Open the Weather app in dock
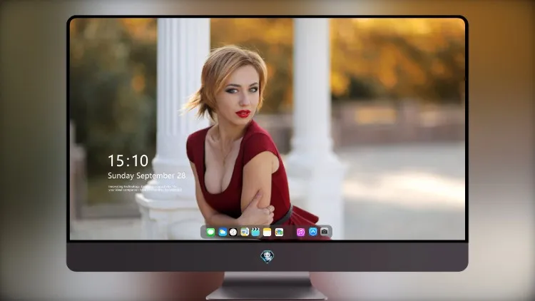This screenshot has height=301, width=535. tap(223, 232)
